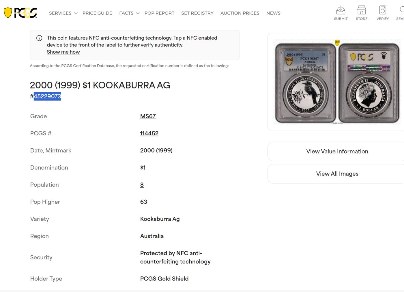Click the Verify slab icon
This screenshot has width=404, height=292.
click(382, 10)
